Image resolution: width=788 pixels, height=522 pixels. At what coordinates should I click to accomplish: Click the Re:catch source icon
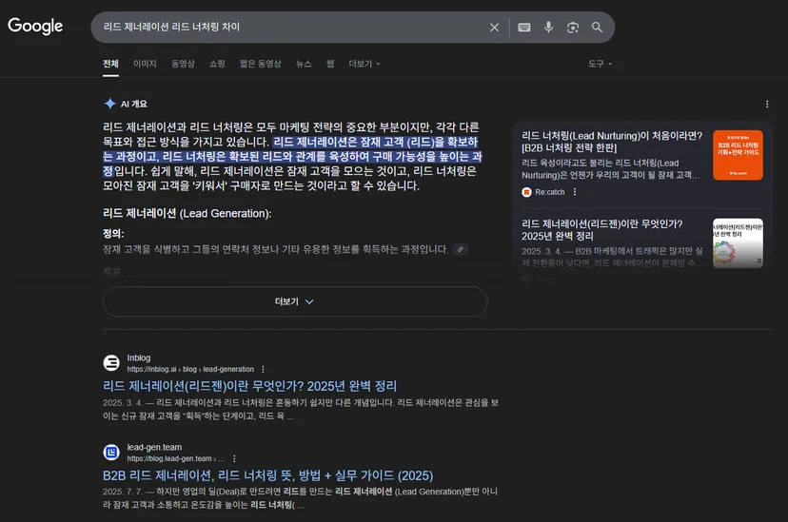click(526, 192)
